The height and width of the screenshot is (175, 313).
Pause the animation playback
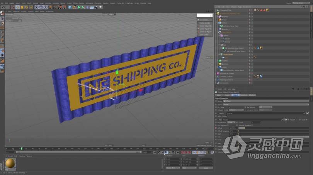coord(166,152)
